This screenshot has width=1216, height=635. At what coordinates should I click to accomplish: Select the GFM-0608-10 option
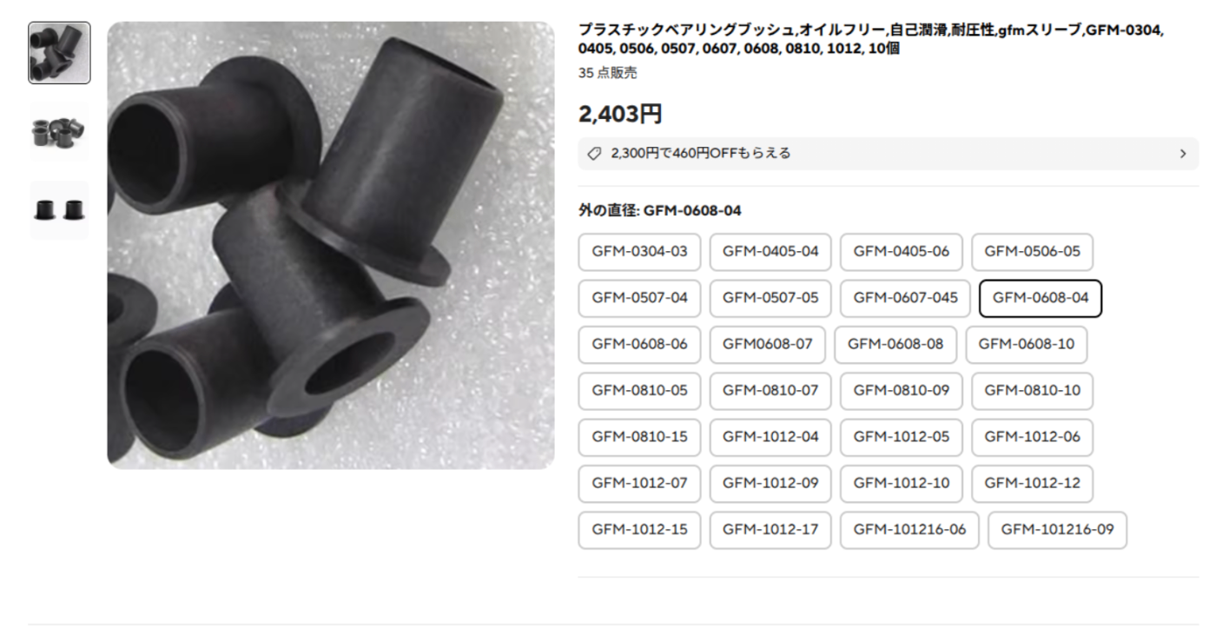point(1026,345)
